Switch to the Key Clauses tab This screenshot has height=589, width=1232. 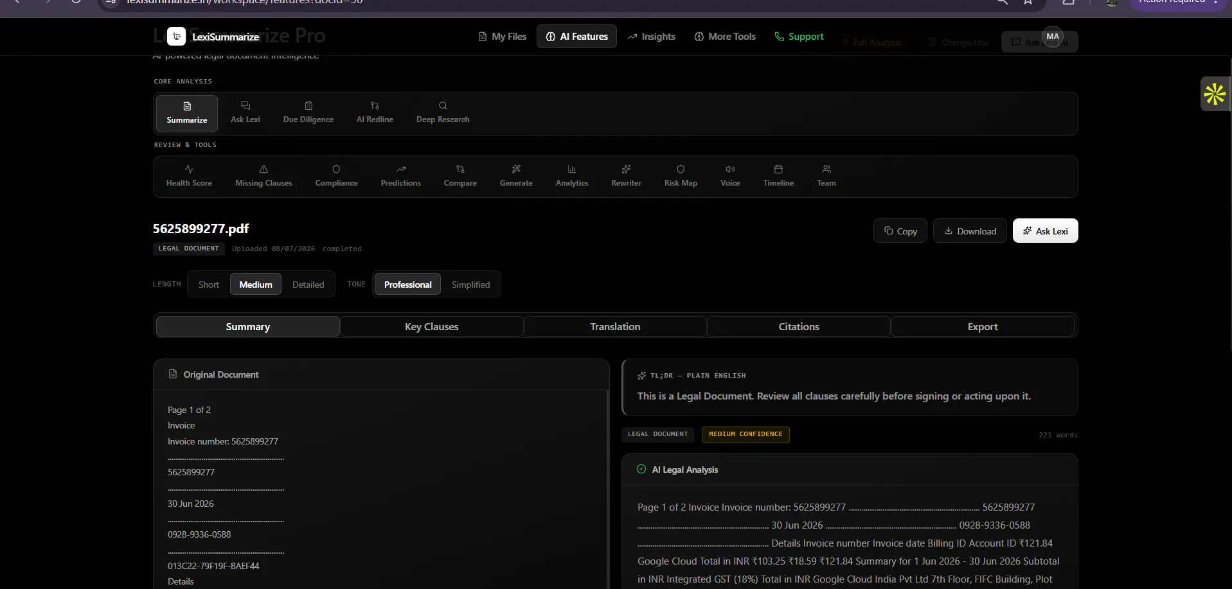pos(432,326)
